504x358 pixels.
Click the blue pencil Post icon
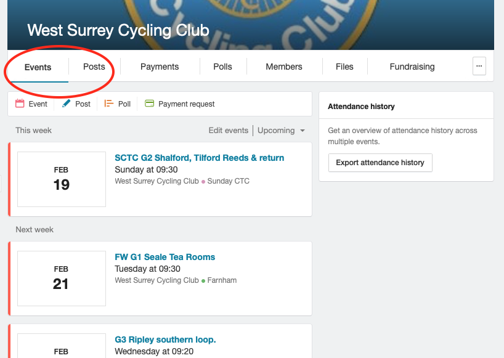[x=66, y=104]
